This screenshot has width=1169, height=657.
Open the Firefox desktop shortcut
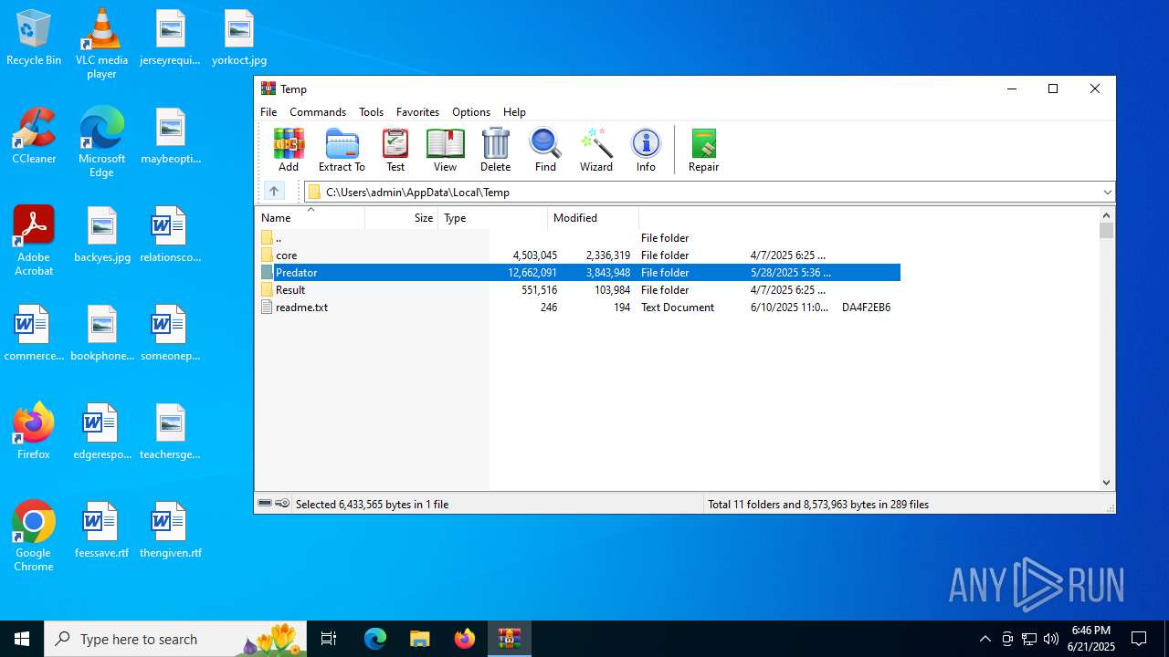pyautogui.click(x=34, y=432)
